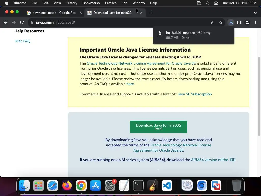Click the address bar URL
The image size is (261, 196).
55,22
